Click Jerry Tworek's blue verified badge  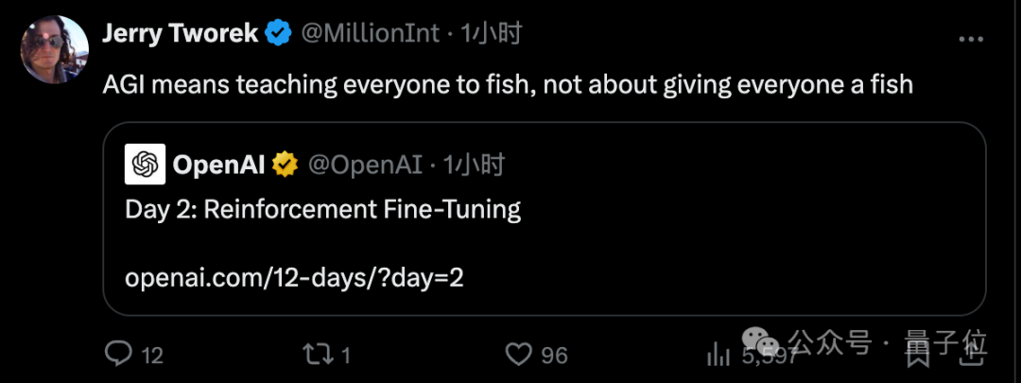coord(277,34)
